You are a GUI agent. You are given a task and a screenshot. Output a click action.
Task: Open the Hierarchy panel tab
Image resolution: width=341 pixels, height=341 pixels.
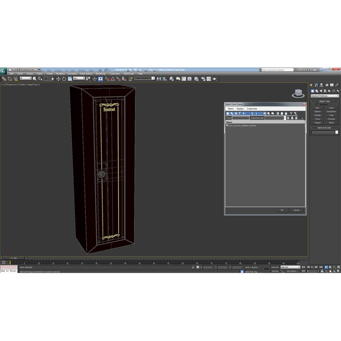(321, 85)
